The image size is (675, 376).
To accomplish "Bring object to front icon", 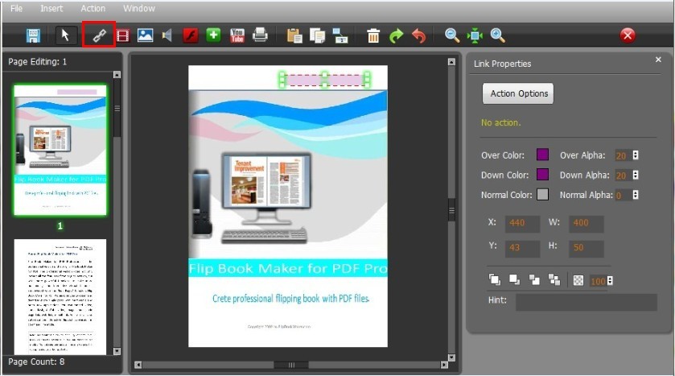I will point(495,279).
